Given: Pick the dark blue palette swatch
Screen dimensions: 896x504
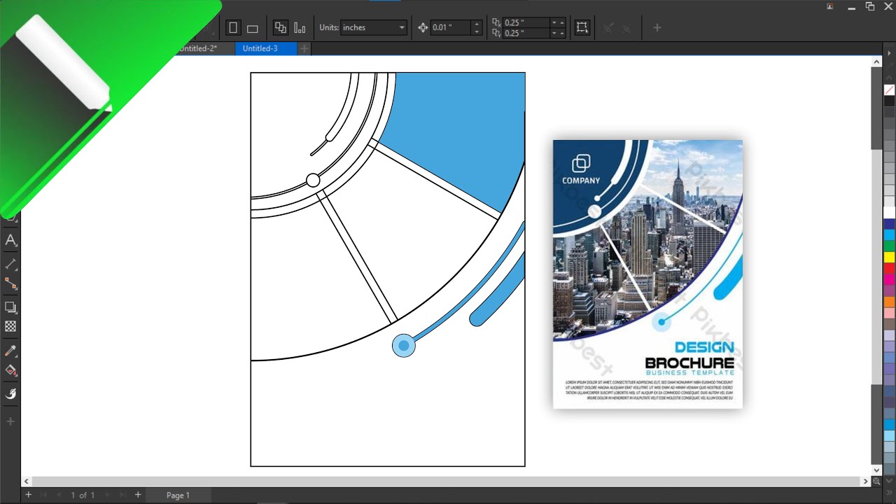Looking at the screenshot, I should point(889,224).
